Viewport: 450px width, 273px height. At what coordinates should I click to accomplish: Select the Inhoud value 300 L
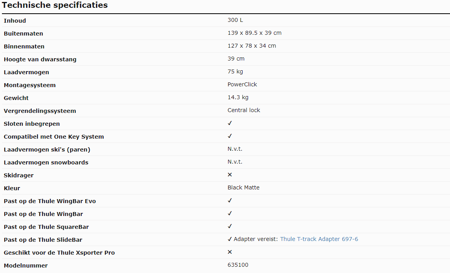point(235,20)
